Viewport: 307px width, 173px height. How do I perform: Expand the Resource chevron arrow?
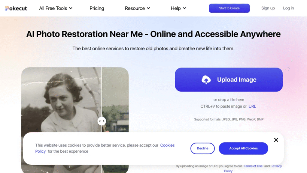(148, 8)
